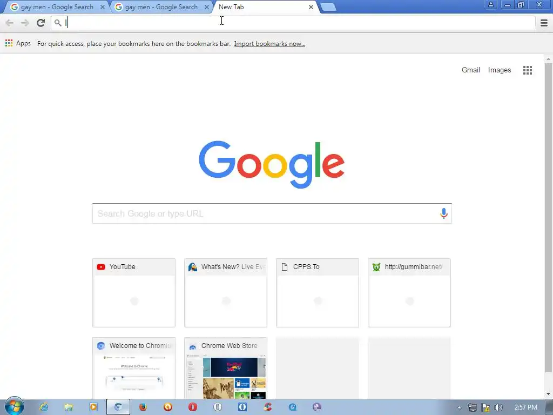The image size is (553, 415).
Task: Open the blue Q application in taskbar
Action: [292, 407]
